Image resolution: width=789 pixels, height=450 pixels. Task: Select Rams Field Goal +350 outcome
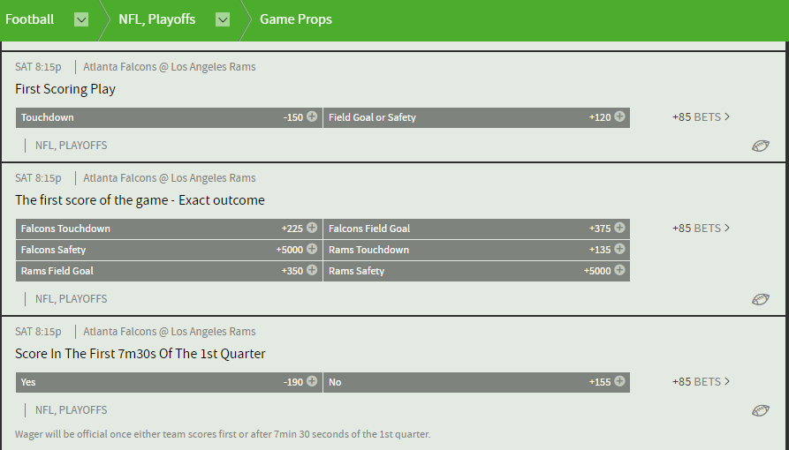[x=169, y=271]
